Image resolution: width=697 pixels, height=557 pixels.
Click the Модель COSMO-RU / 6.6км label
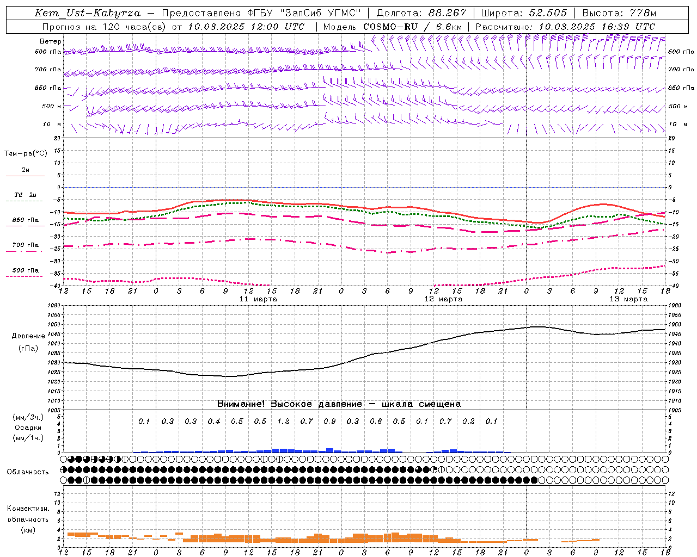[393, 27]
